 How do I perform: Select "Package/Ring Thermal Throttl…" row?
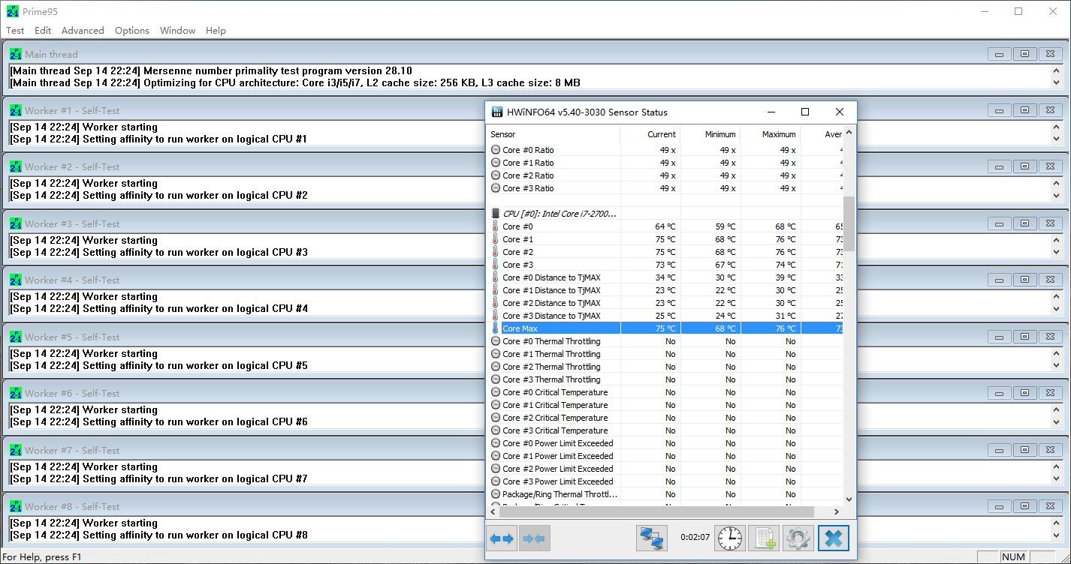(x=665, y=494)
